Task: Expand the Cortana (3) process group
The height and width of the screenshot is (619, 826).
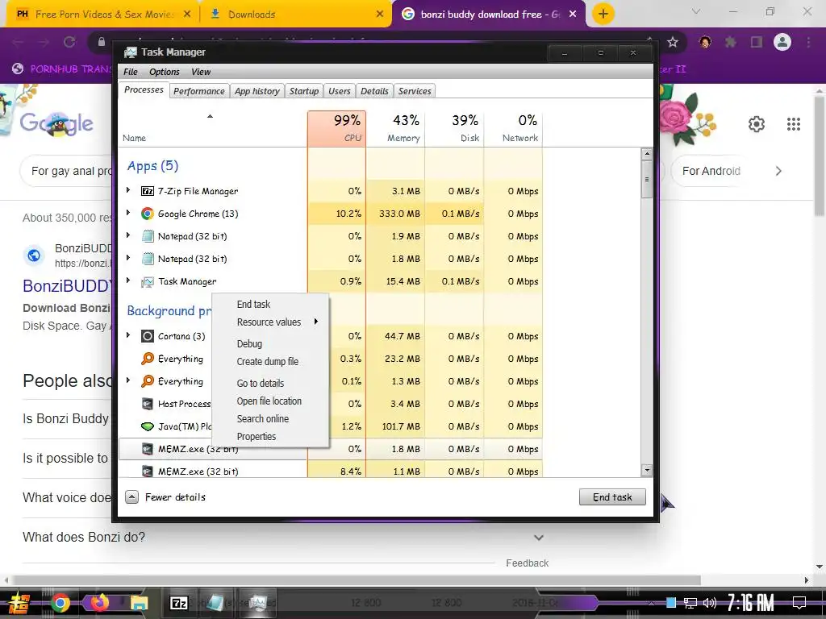Action: [128, 334]
